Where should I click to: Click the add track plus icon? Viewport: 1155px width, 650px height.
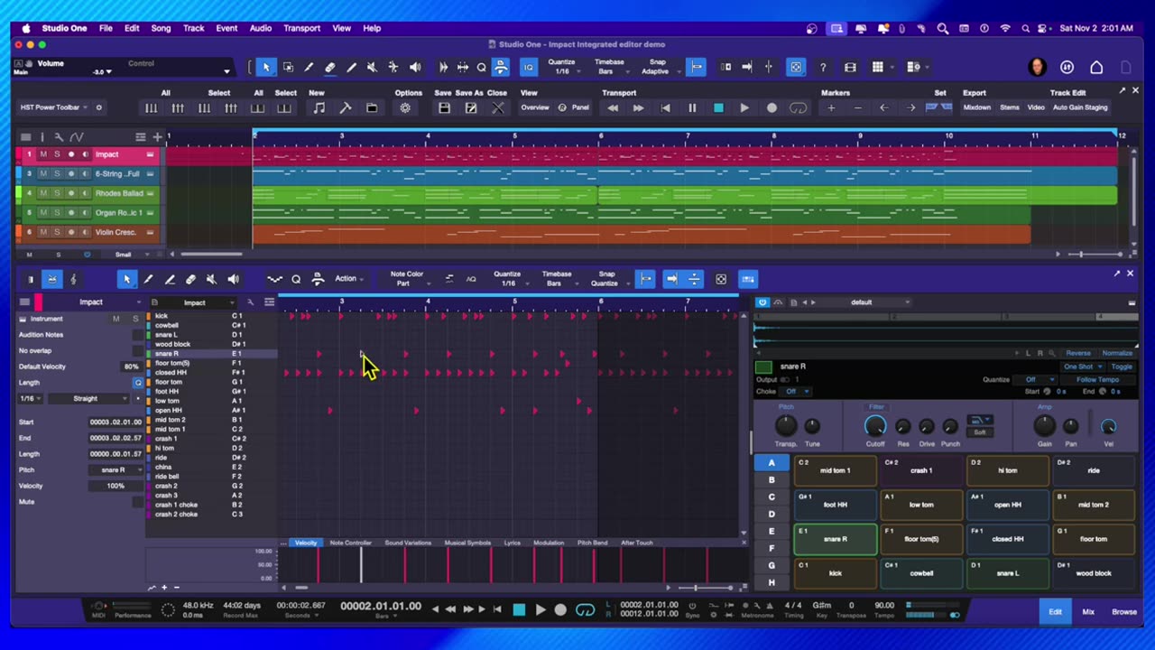click(x=157, y=137)
